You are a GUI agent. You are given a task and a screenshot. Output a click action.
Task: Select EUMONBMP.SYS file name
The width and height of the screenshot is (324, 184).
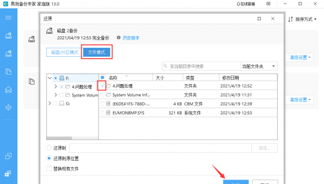128,113
